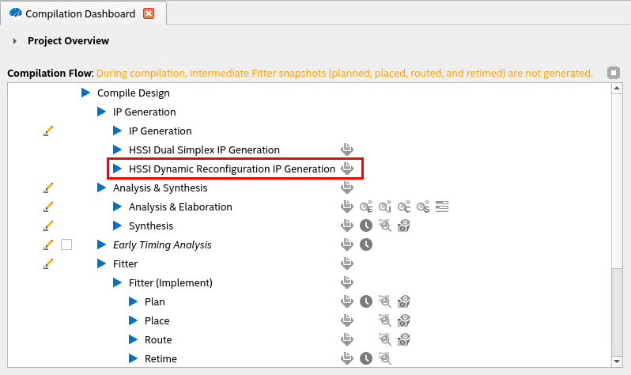Click the edit pencil icon beside Fitter
This screenshot has height=375, width=631.
point(48,263)
